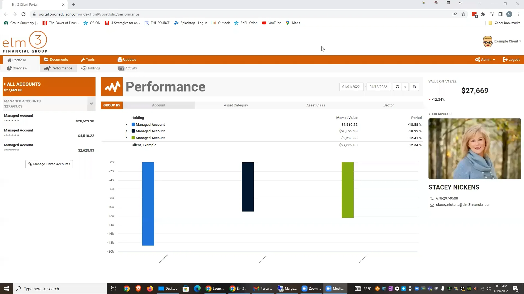Select sidebar Managed Account worth $2,628.83
This screenshot has width=524, height=294.
49,148
